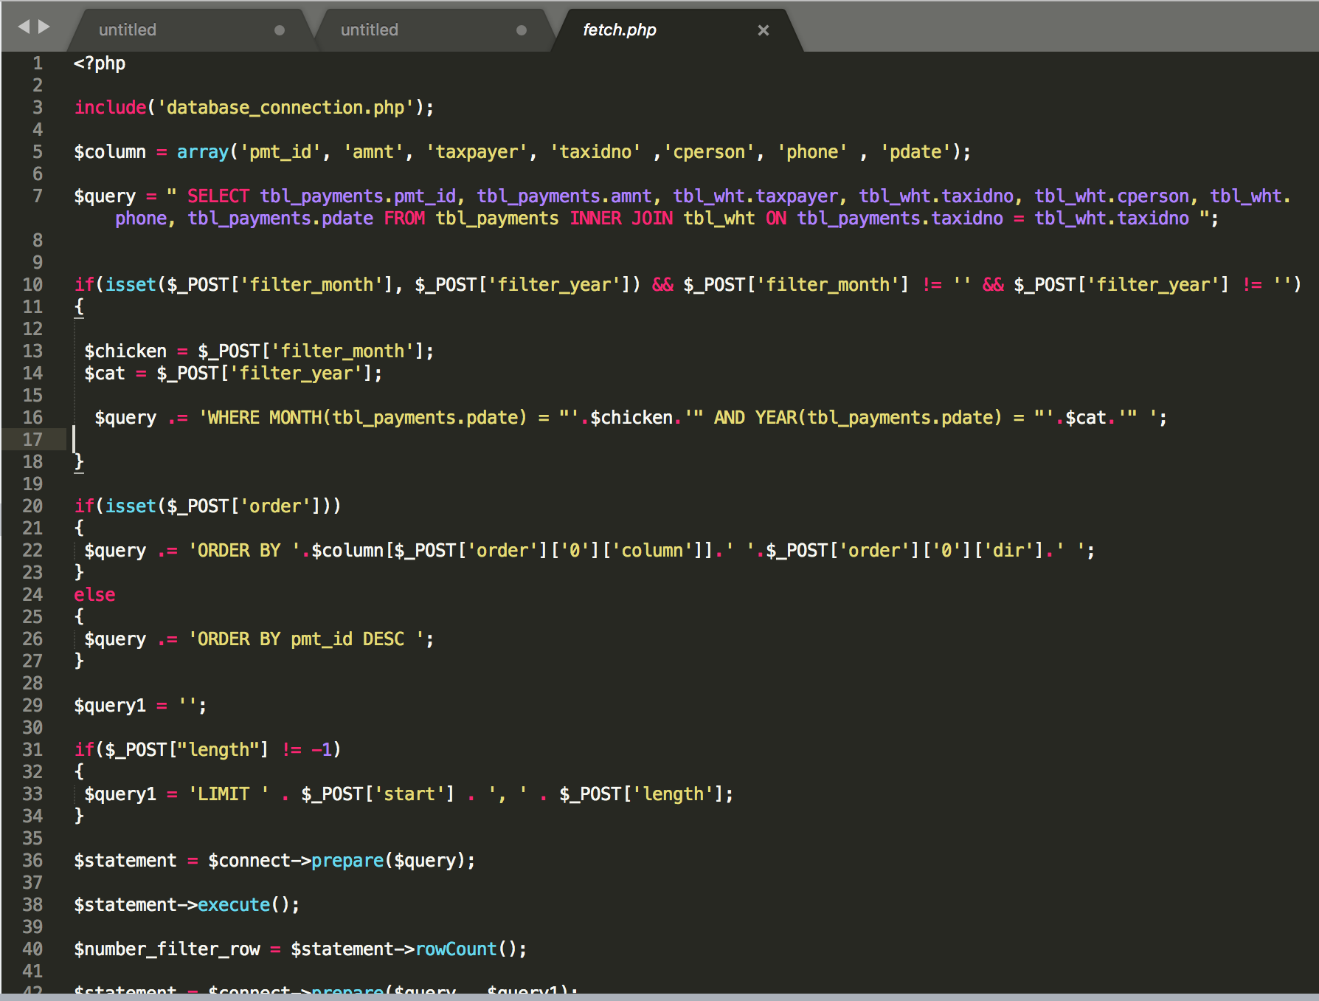
Task: Select the fetch.php tab
Action: [619, 30]
